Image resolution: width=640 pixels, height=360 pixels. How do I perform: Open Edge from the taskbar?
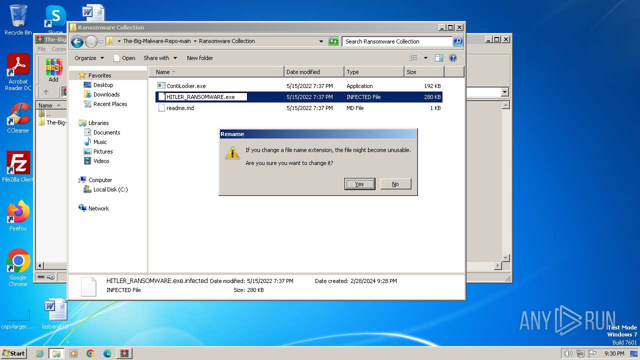point(107,353)
